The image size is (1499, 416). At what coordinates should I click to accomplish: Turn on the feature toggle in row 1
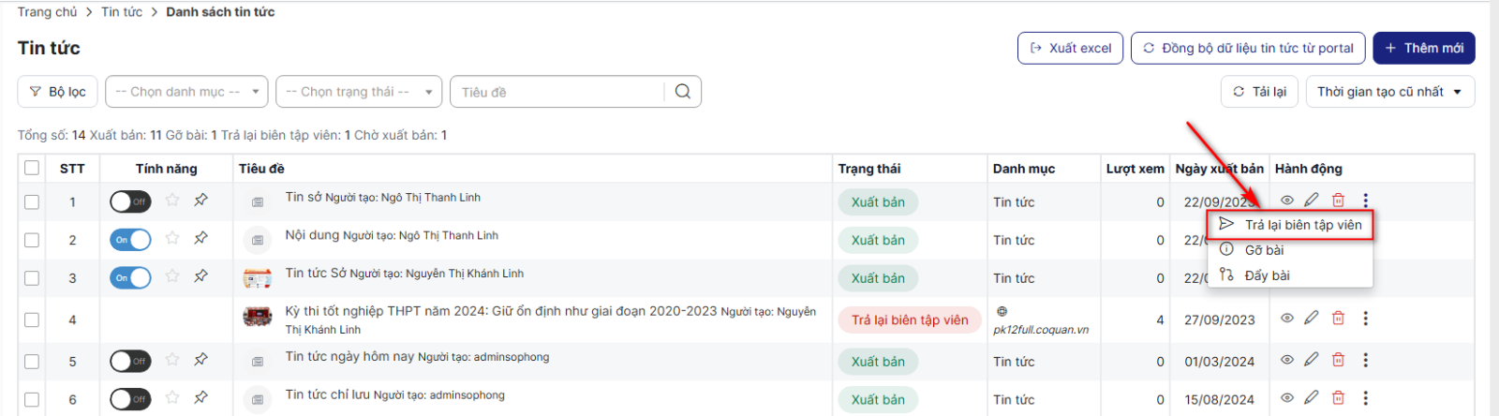(x=130, y=201)
